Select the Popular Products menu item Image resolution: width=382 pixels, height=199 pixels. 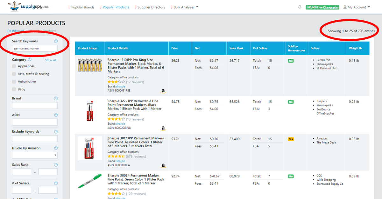point(115,7)
